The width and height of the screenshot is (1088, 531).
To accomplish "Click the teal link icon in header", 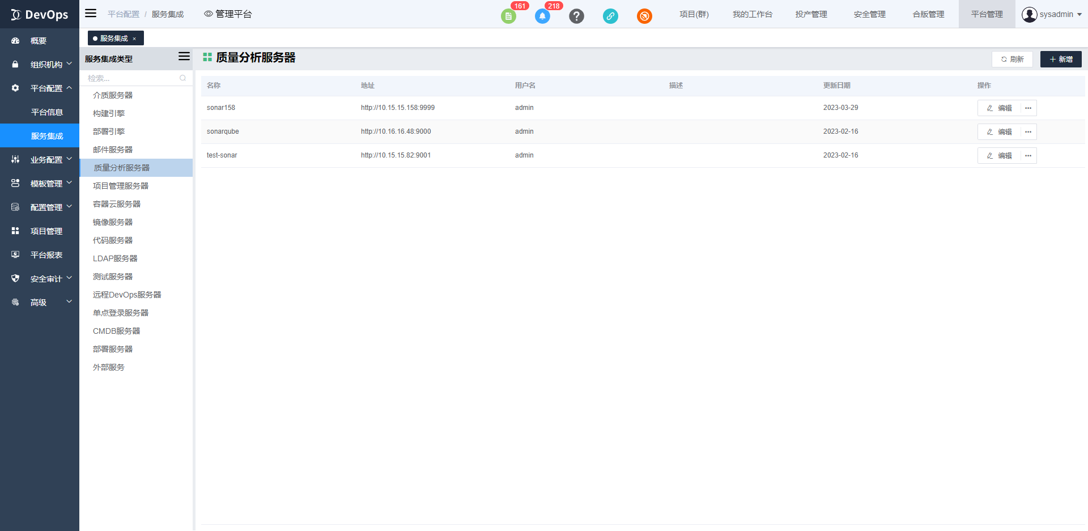I will [610, 16].
